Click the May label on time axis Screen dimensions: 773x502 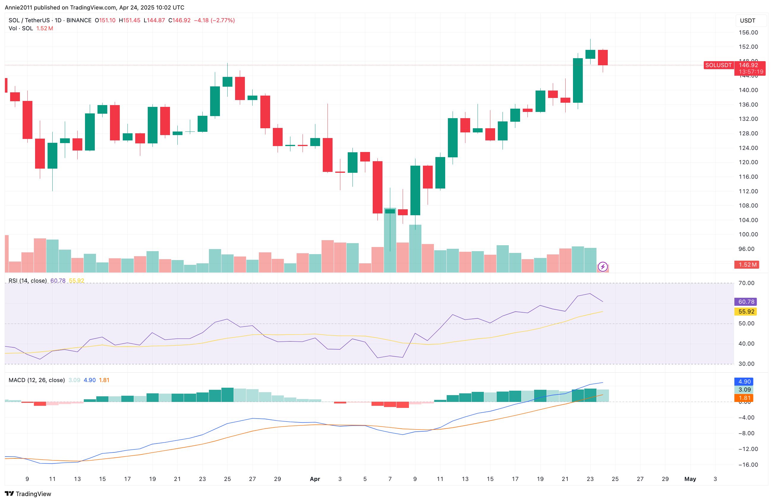click(x=690, y=479)
